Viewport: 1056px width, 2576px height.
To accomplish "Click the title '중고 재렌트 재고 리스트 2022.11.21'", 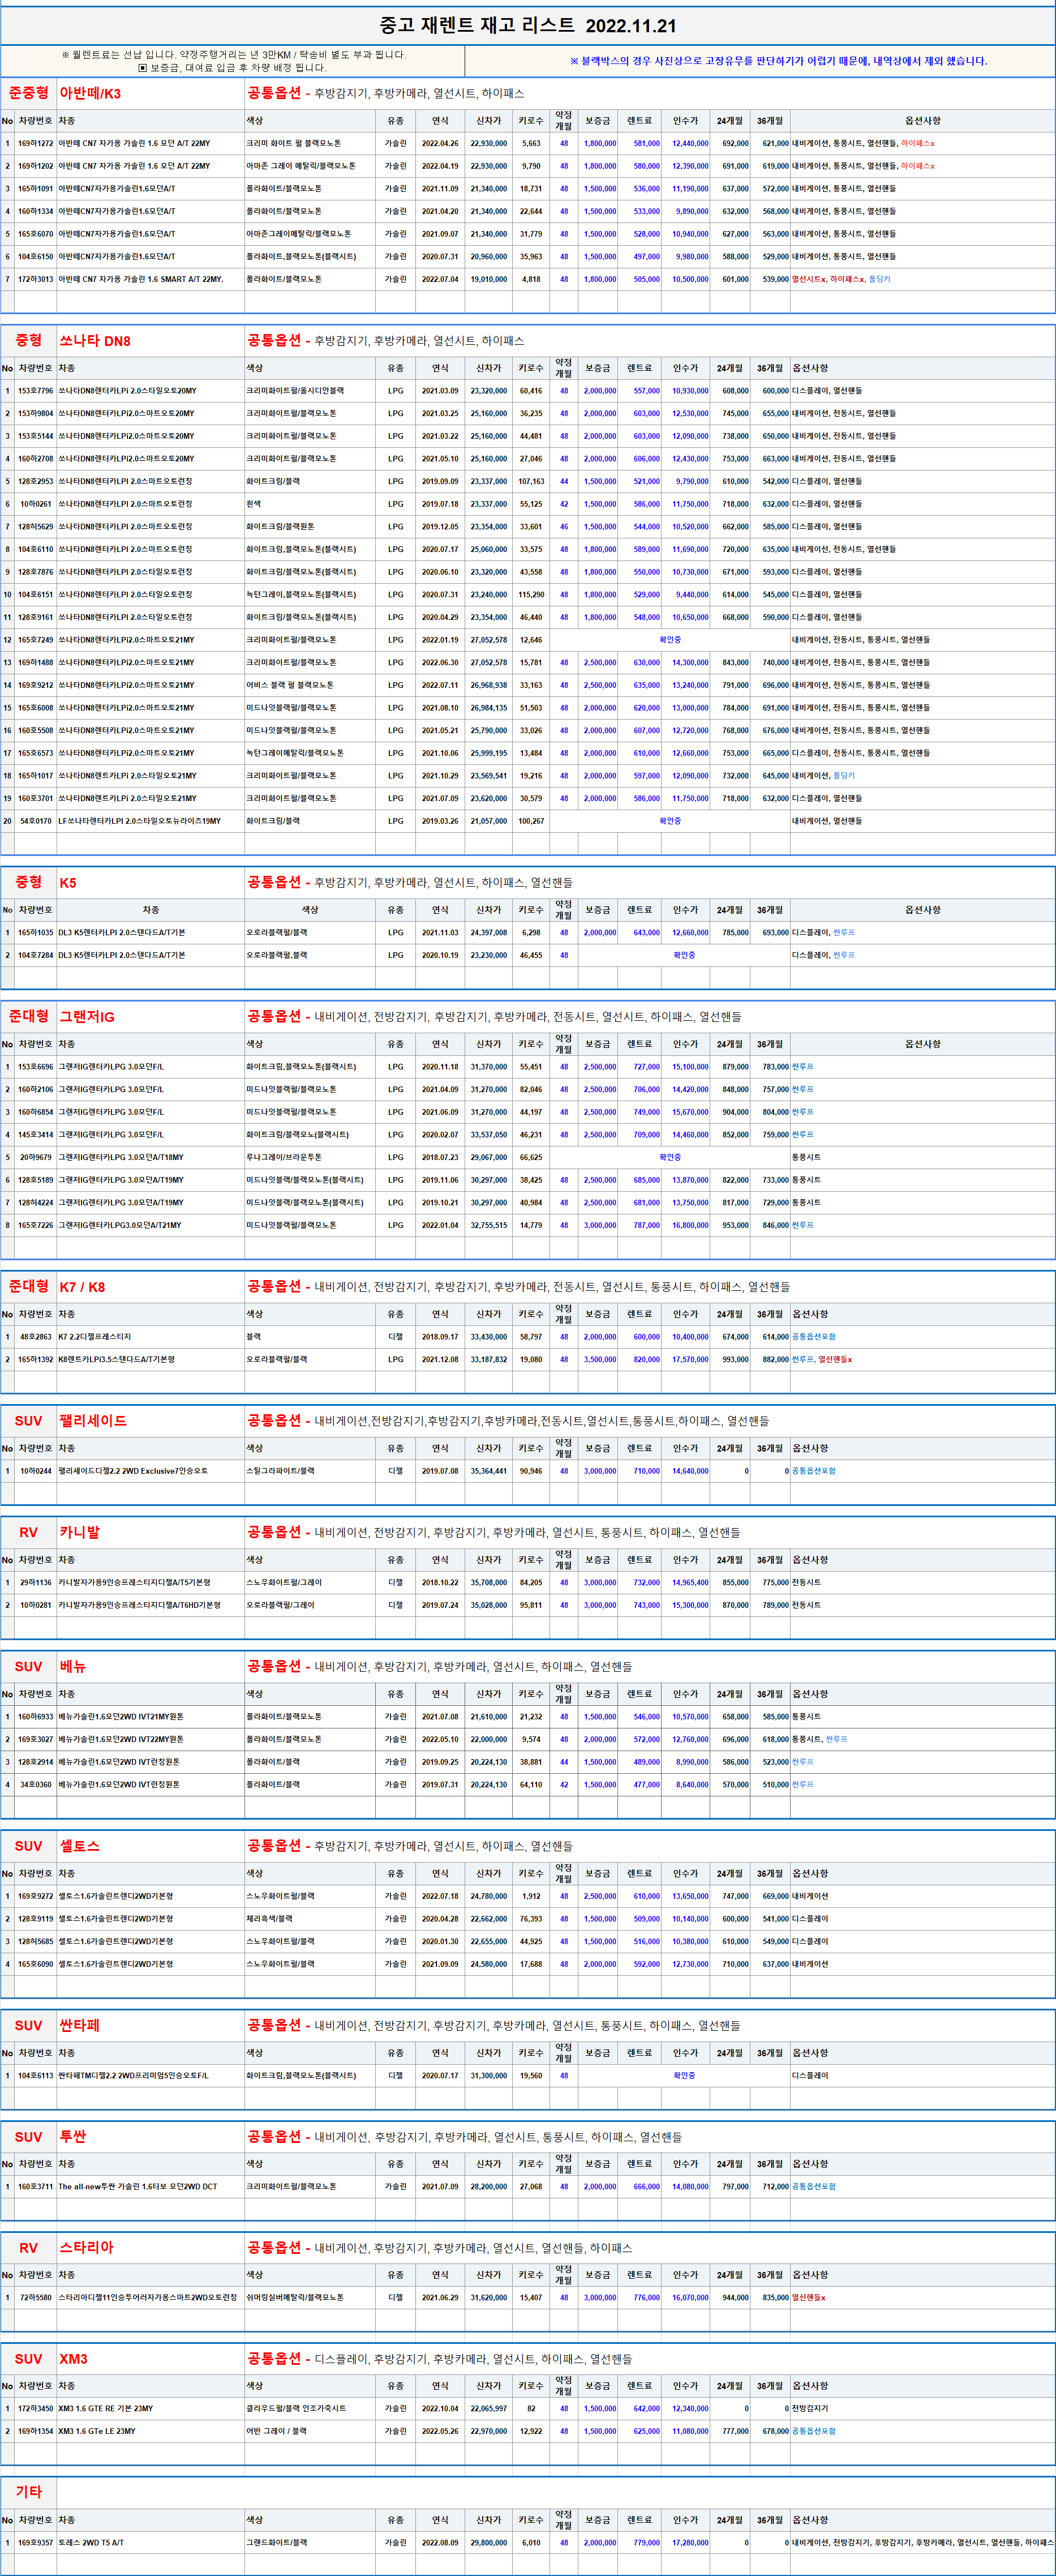I will point(528,25).
